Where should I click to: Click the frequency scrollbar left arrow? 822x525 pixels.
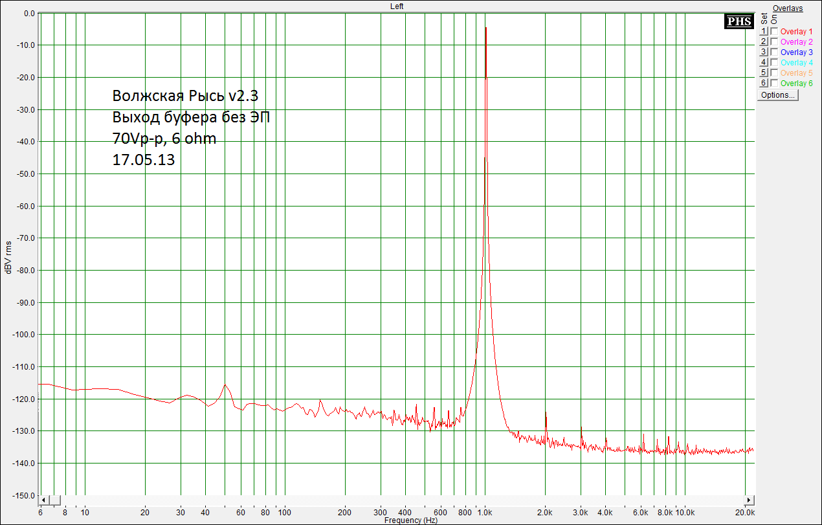coord(44,500)
